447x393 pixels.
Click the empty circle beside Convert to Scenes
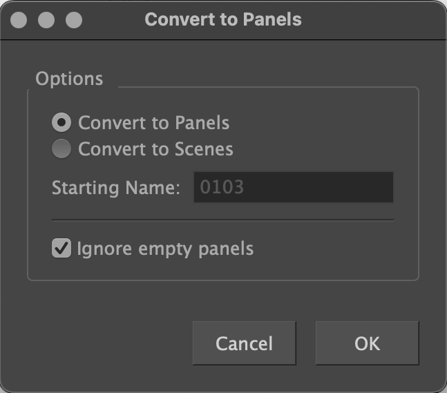[x=62, y=149]
